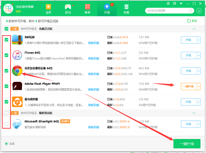Uncheck the iTunes 64位 checkbox
The width and height of the screenshot is (206, 153).
[6, 55]
